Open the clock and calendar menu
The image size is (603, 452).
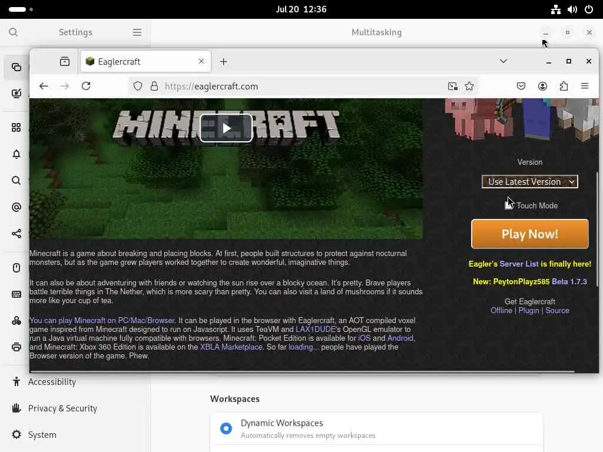pyautogui.click(x=301, y=9)
